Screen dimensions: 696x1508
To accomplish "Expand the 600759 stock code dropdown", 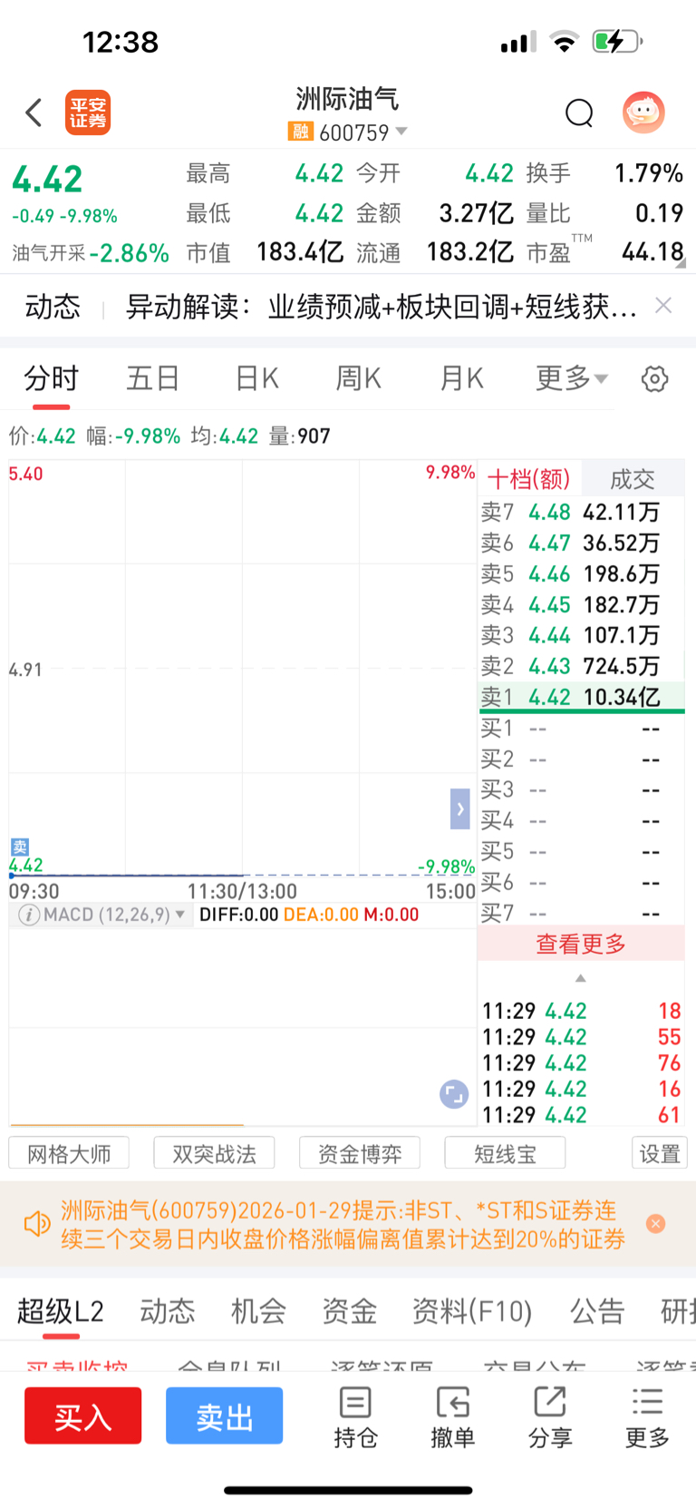I will [x=401, y=132].
